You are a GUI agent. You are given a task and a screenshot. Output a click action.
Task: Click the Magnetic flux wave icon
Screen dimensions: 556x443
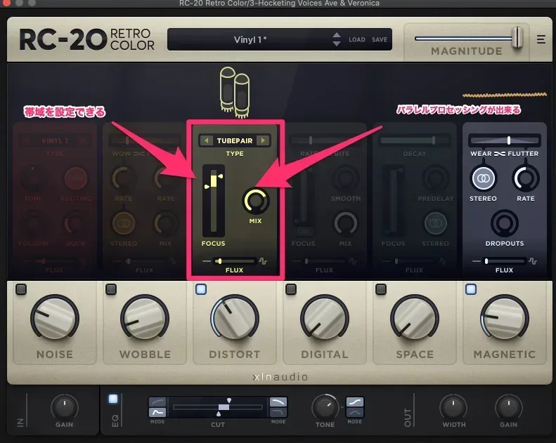(533, 261)
